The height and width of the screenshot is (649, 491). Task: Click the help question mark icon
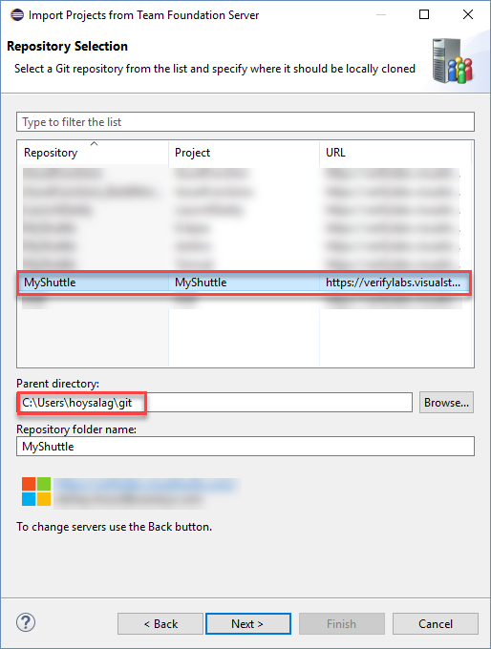(26, 622)
